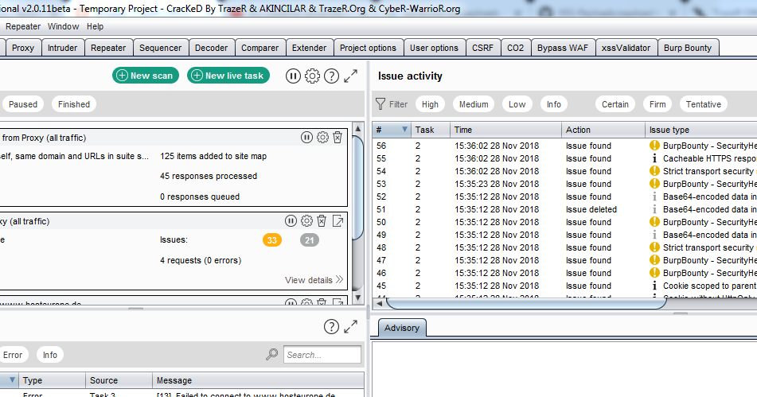The height and width of the screenshot is (397, 757).
Task: Switch to the Intruder tab
Action: [x=62, y=48]
